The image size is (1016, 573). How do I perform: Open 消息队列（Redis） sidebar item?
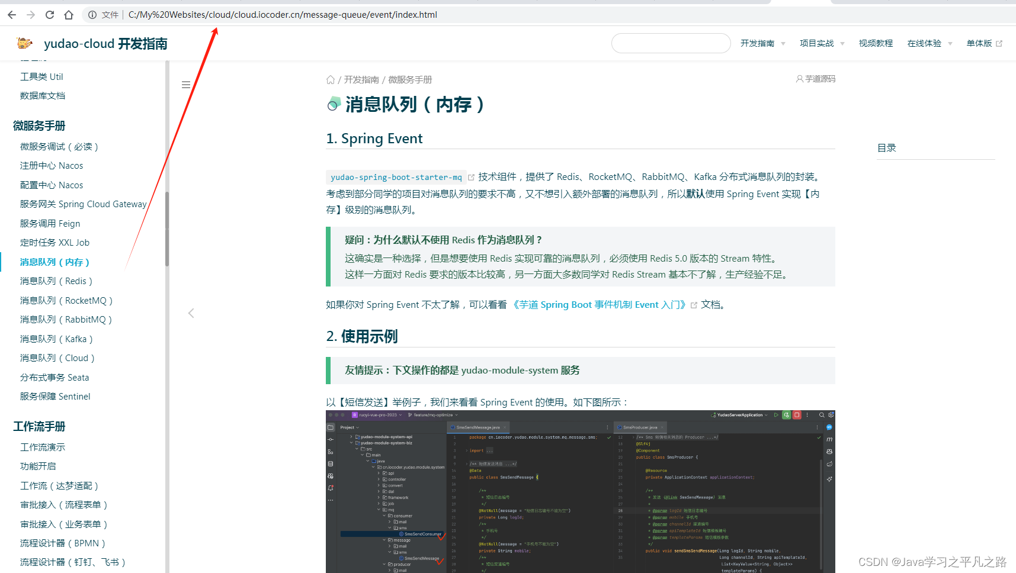pos(56,281)
